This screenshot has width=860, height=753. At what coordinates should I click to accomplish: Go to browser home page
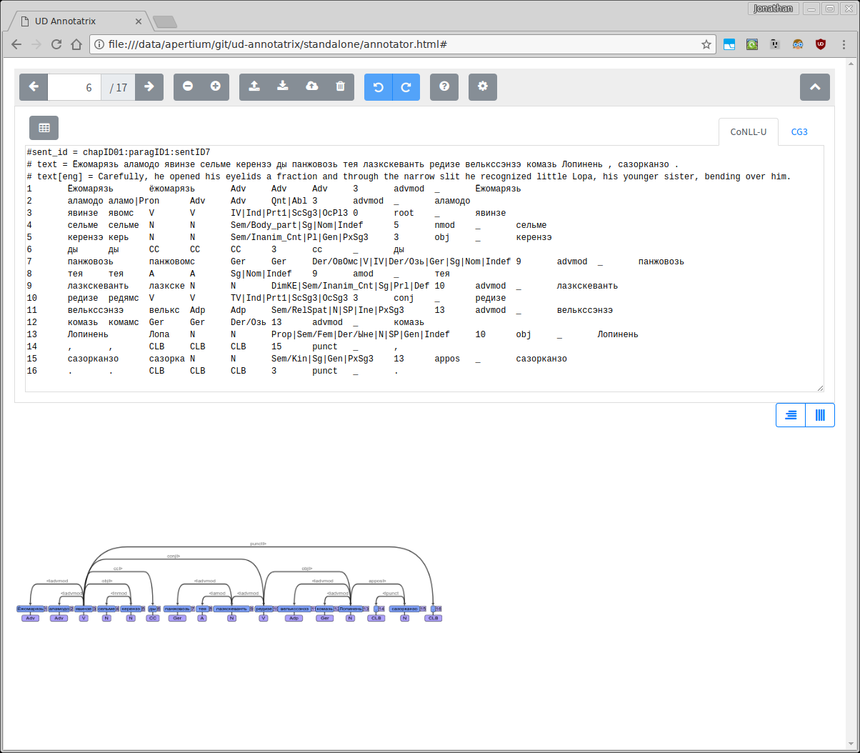pyautogui.click(x=76, y=44)
